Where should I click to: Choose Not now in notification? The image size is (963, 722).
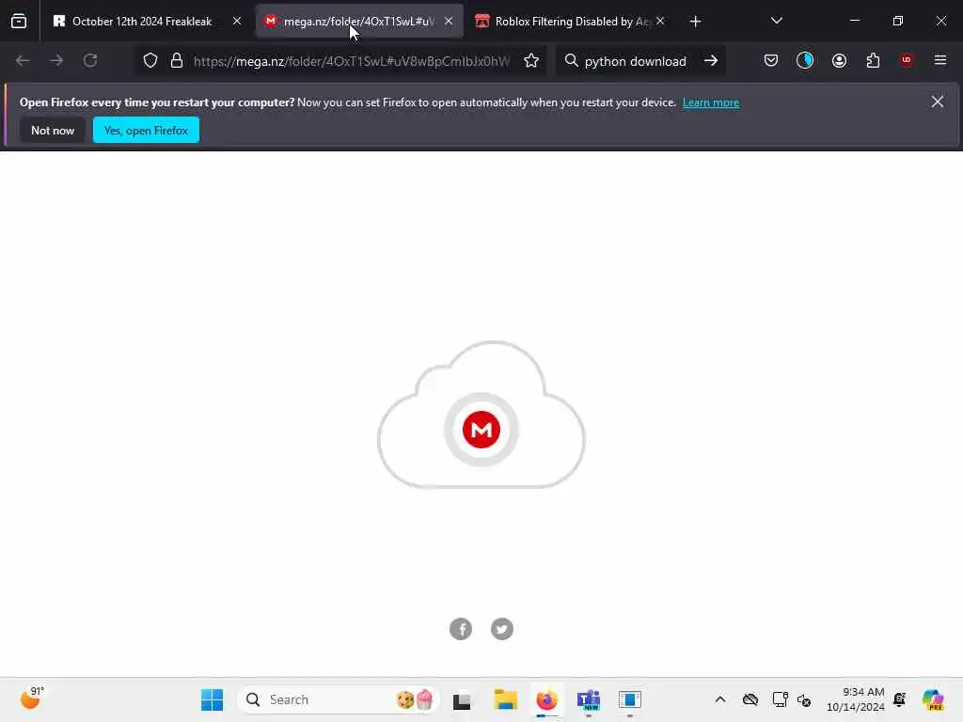[53, 130]
